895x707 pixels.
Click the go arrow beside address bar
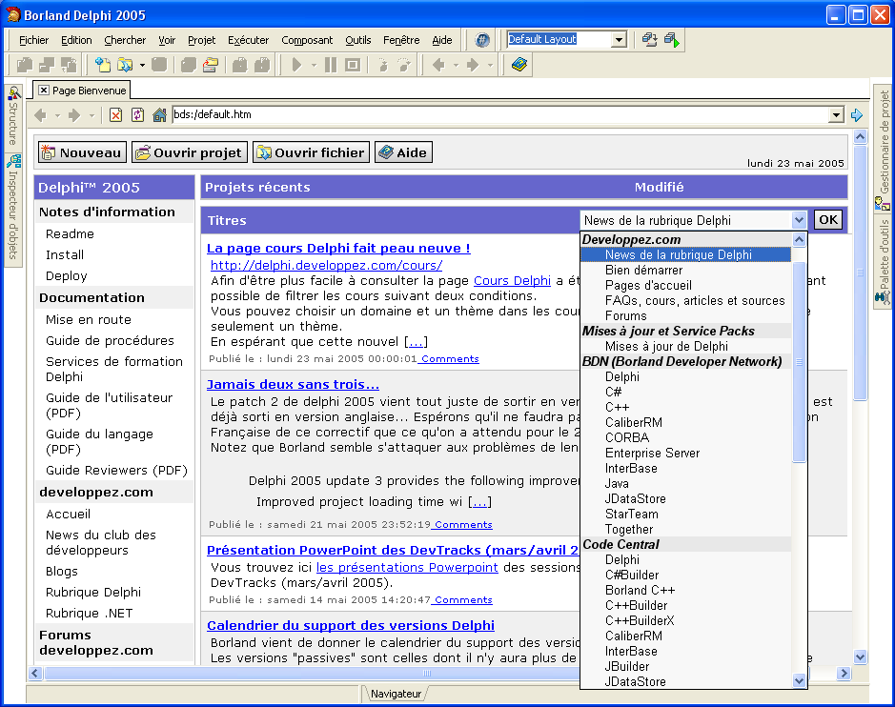[x=856, y=115]
